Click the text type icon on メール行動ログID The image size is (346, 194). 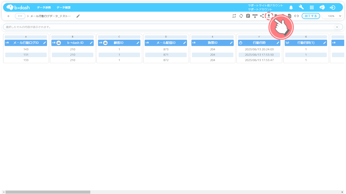pos(7,43)
